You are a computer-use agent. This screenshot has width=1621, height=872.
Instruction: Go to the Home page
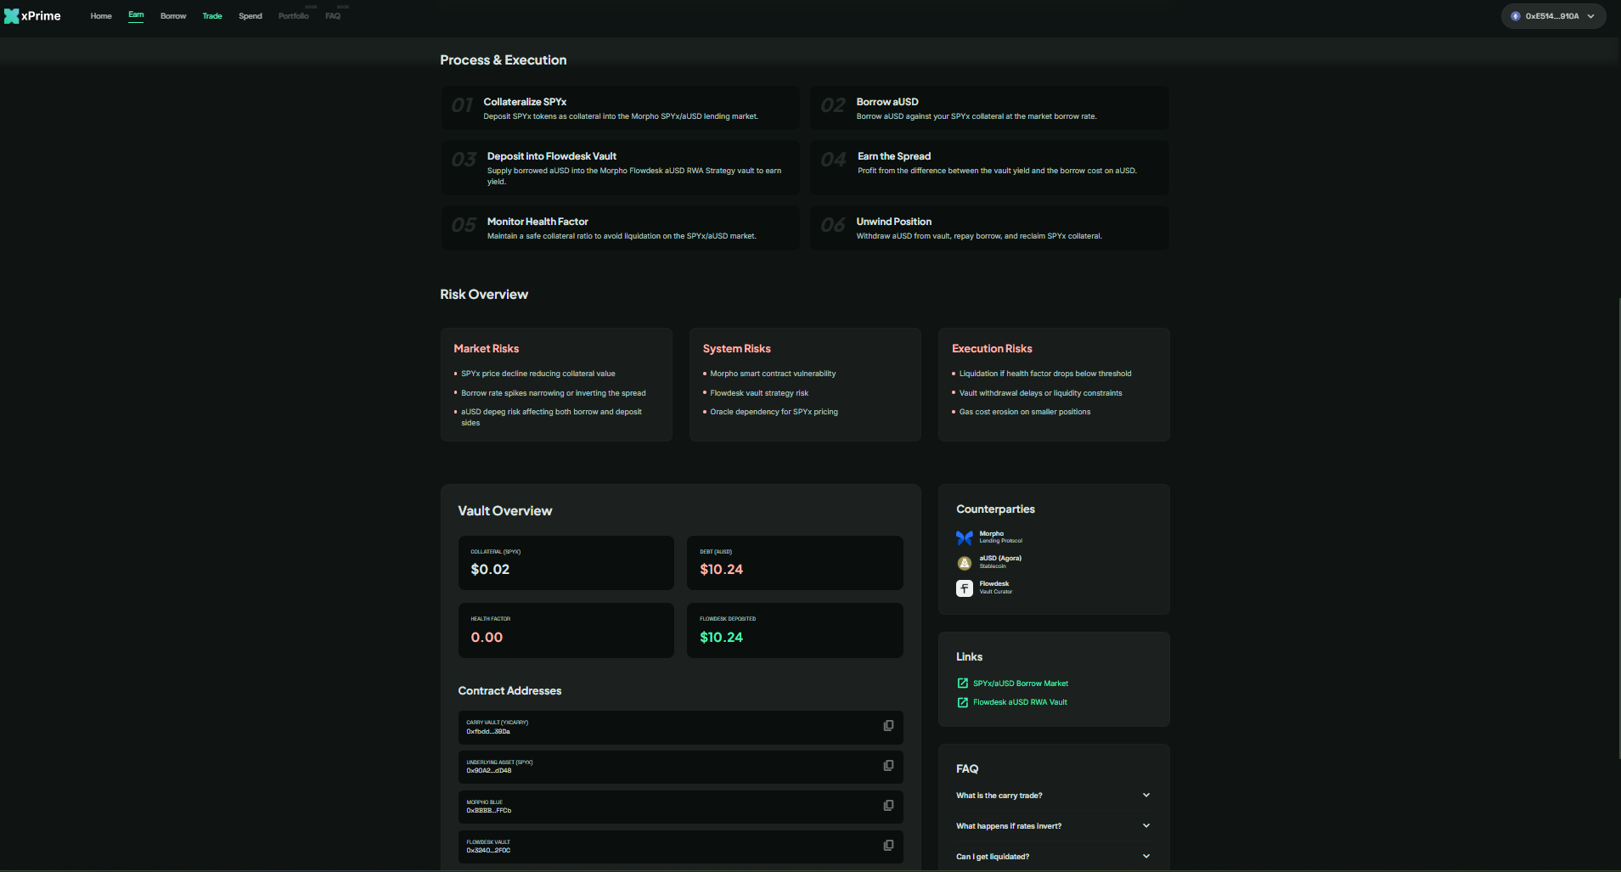[101, 16]
